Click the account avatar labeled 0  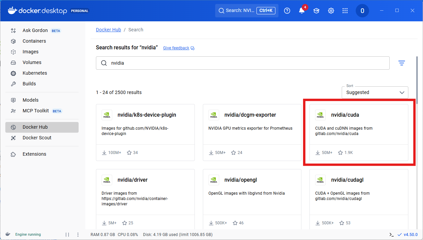click(x=362, y=11)
